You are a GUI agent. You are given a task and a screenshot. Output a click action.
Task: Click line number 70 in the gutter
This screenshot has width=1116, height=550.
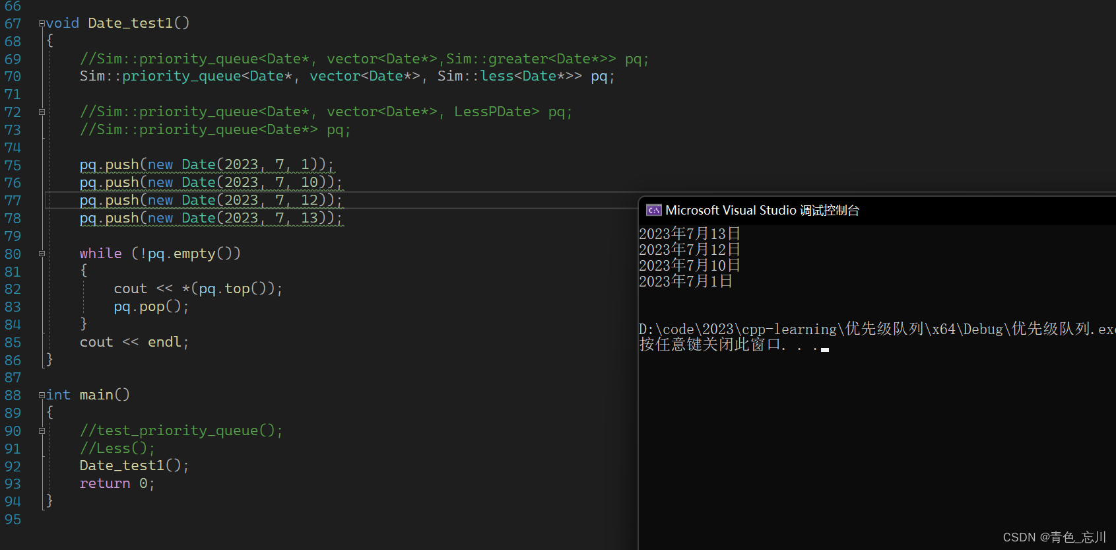(x=13, y=77)
